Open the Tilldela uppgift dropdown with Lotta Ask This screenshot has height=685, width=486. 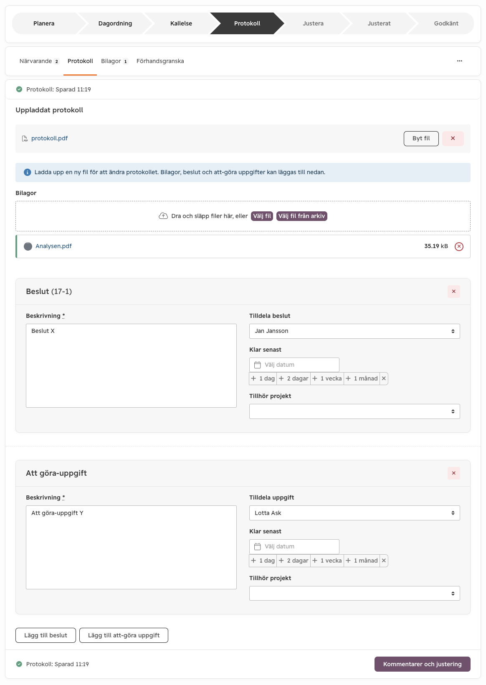pos(354,513)
